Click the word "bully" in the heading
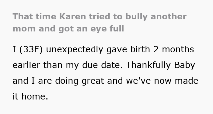The height and width of the screenshot is (114, 213). coord(137,17)
